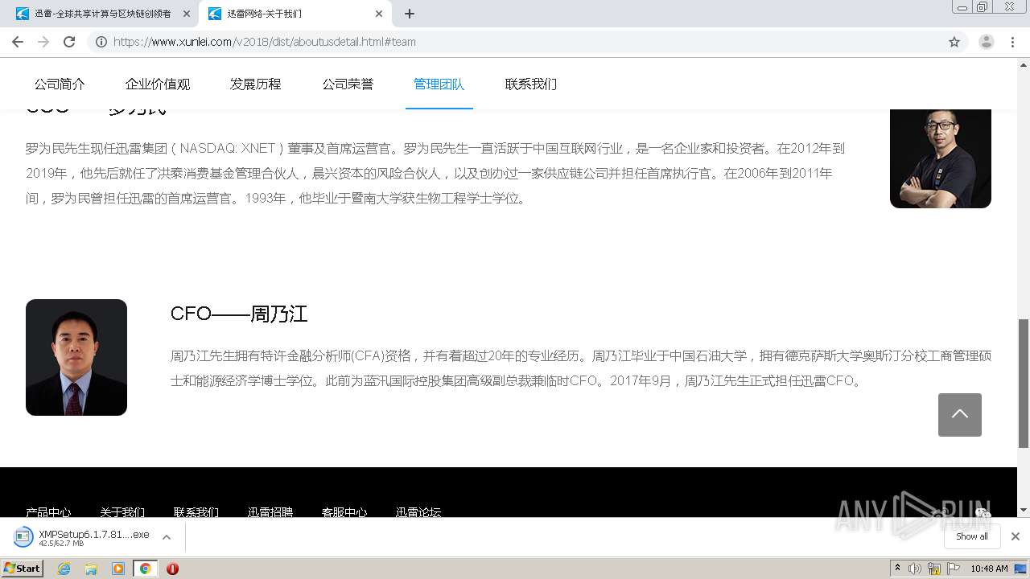Click the back-to-top arrow button
1030x579 pixels.
tap(960, 415)
